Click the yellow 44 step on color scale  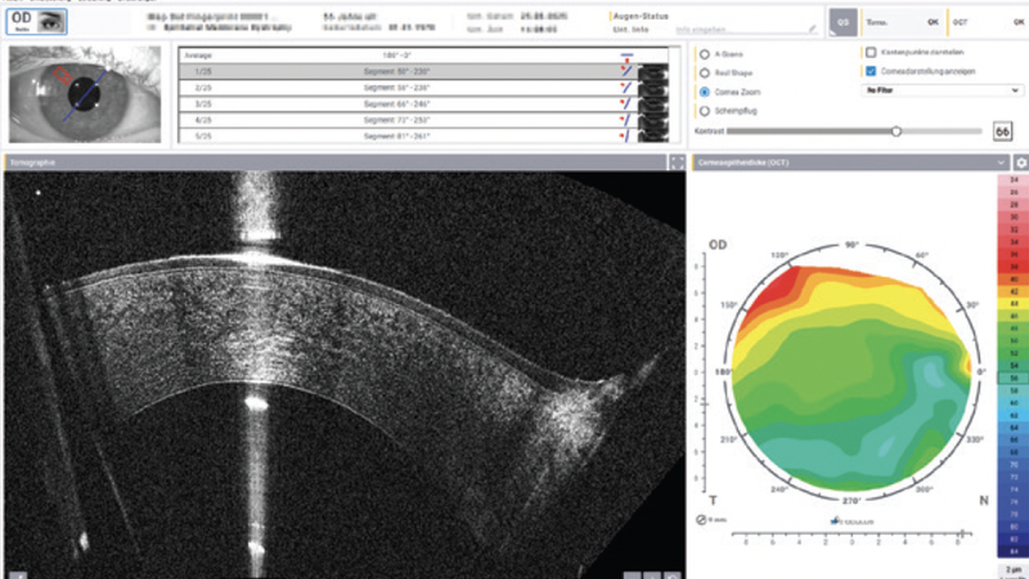tap(1014, 304)
